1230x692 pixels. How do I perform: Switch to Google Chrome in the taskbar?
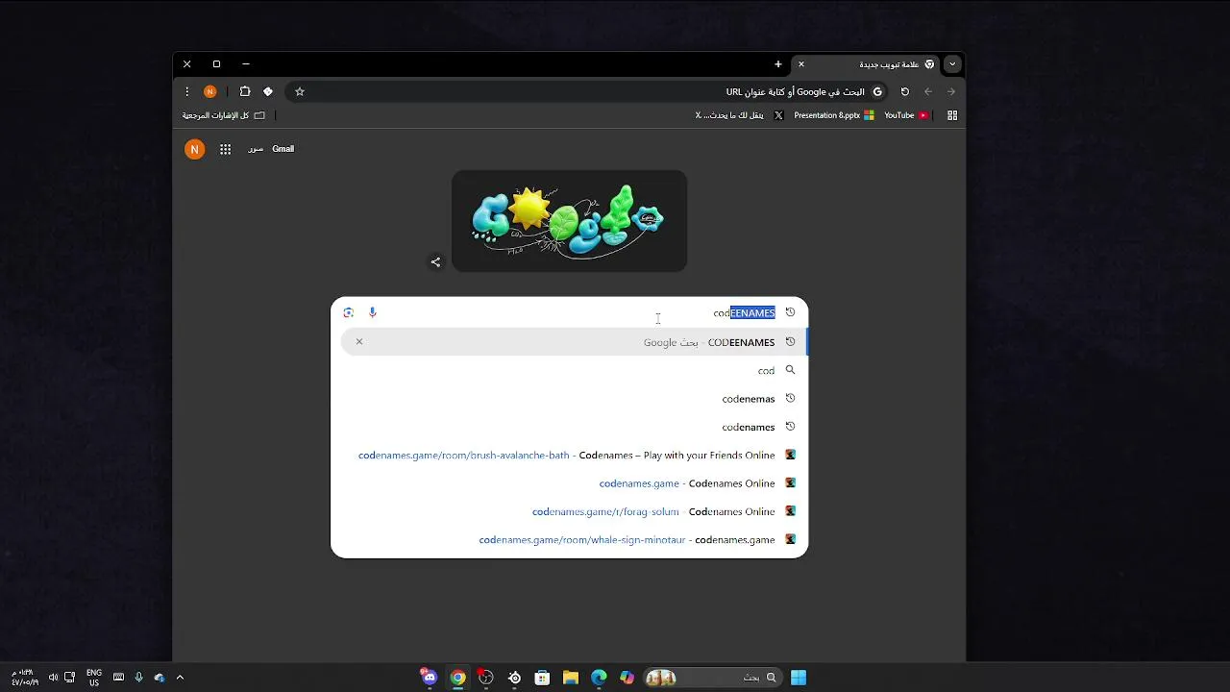pyautogui.click(x=458, y=678)
